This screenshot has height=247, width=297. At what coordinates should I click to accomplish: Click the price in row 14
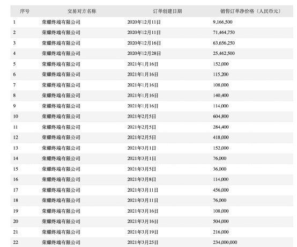(219, 158)
